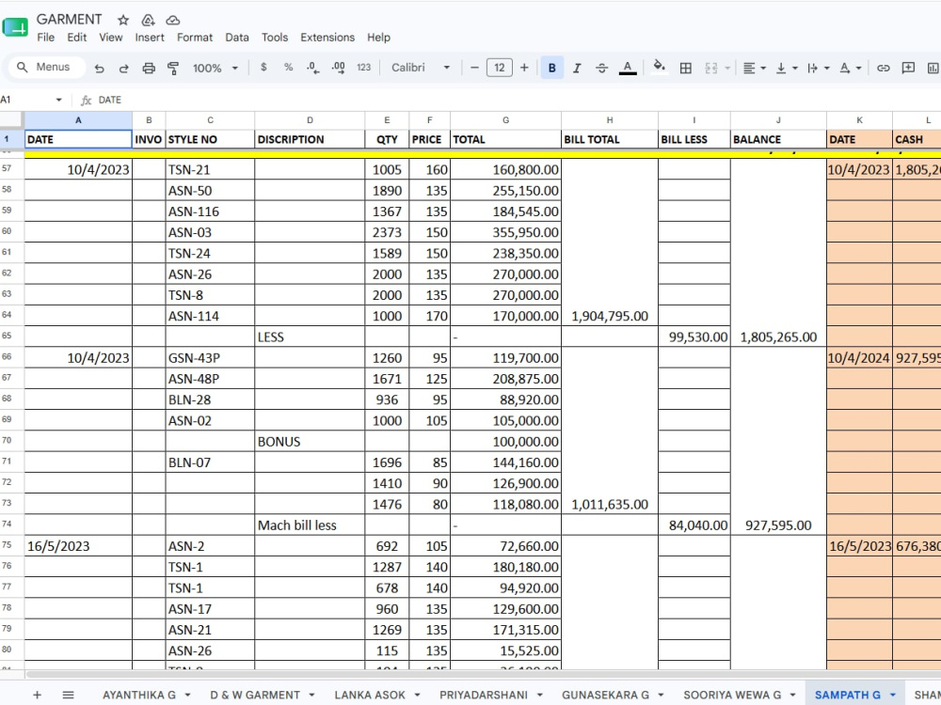Switch to SOORIYA WEWA G sheet tab

coord(732,695)
